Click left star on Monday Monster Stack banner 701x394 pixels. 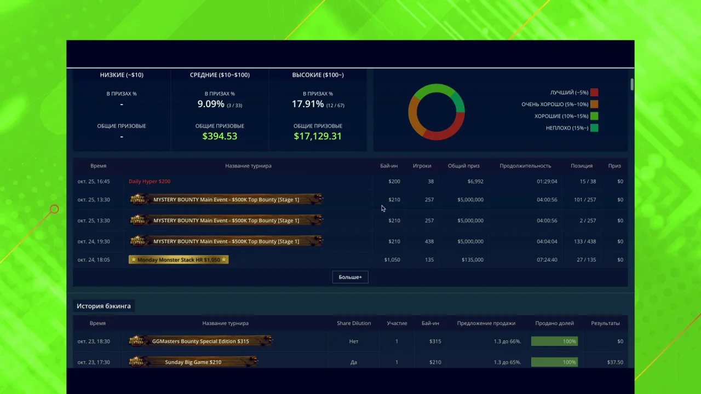[x=133, y=259]
